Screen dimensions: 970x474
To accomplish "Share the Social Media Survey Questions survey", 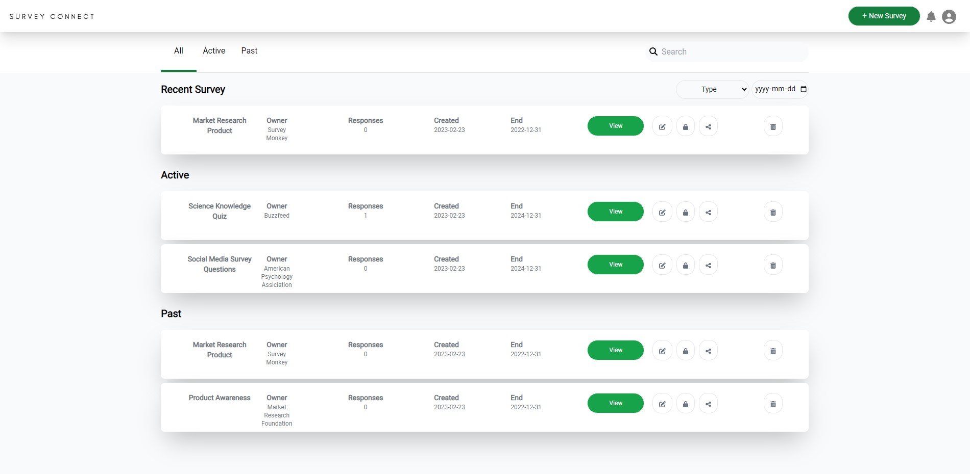I will tap(708, 265).
